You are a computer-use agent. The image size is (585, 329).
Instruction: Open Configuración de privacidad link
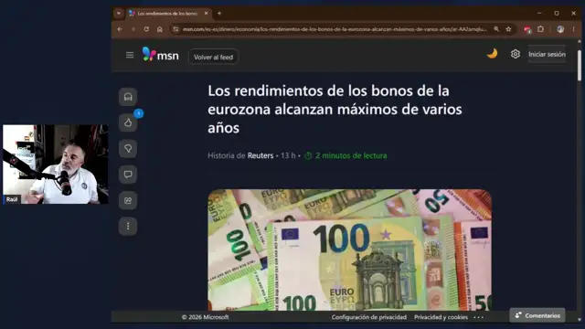click(369, 317)
